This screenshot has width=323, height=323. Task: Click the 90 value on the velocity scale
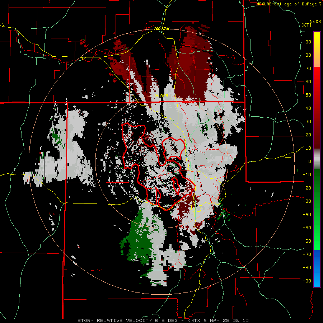[308, 42]
